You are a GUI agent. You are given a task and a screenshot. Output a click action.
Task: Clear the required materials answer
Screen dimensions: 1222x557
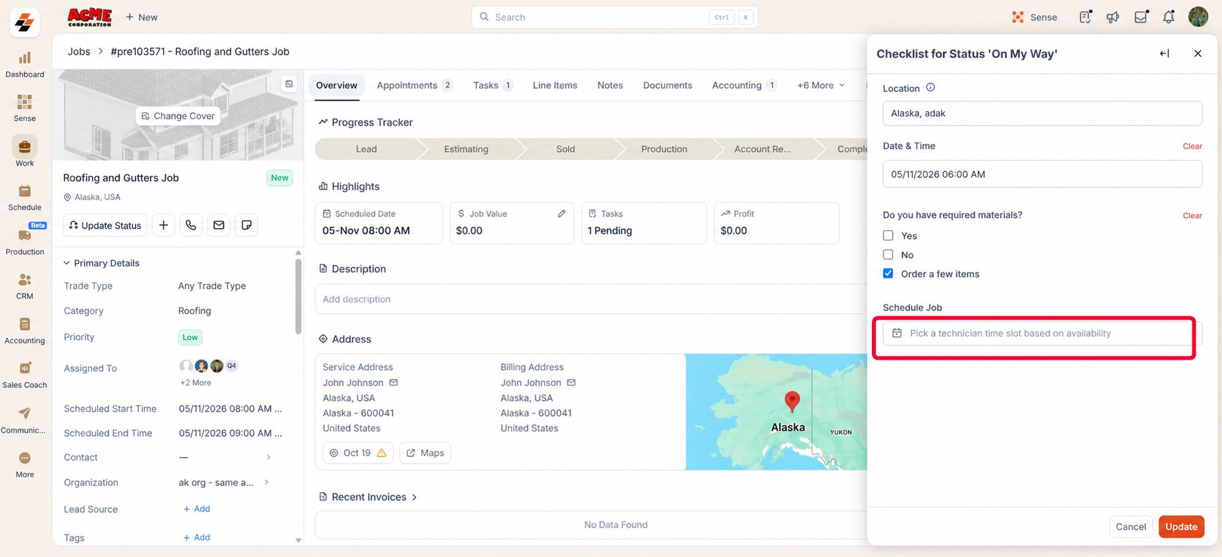[1192, 216]
